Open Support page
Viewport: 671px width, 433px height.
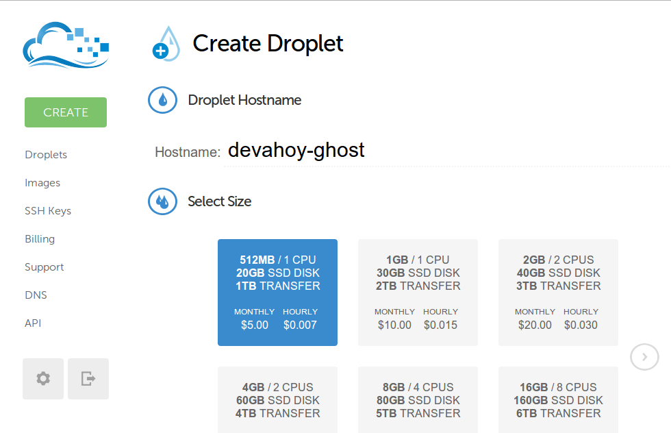[x=44, y=267]
